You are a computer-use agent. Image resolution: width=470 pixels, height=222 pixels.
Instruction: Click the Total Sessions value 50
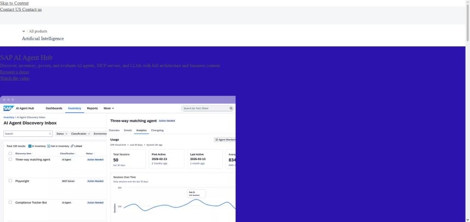tap(116, 160)
